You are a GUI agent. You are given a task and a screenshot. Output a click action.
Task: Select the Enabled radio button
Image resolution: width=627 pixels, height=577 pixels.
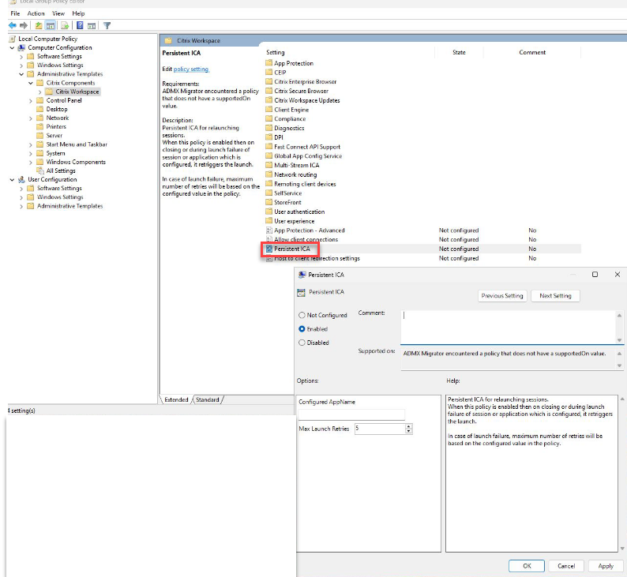point(302,328)
